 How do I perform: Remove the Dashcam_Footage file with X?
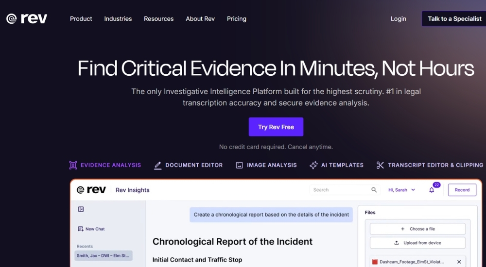pos(459,262)
